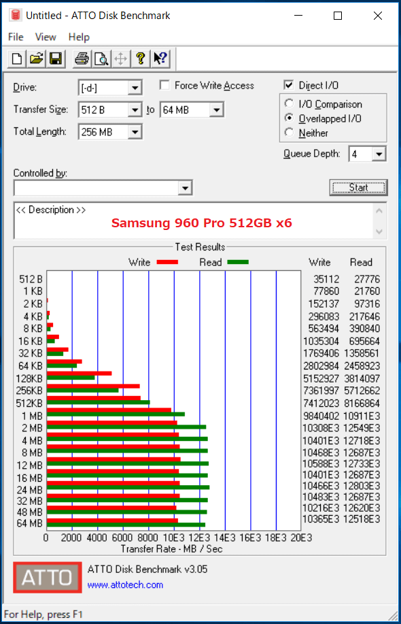Viewport: 401px width, 624px height.
Task: Click the Transfer Rate - MB / Sec label
Action: [x=172, y=548]
